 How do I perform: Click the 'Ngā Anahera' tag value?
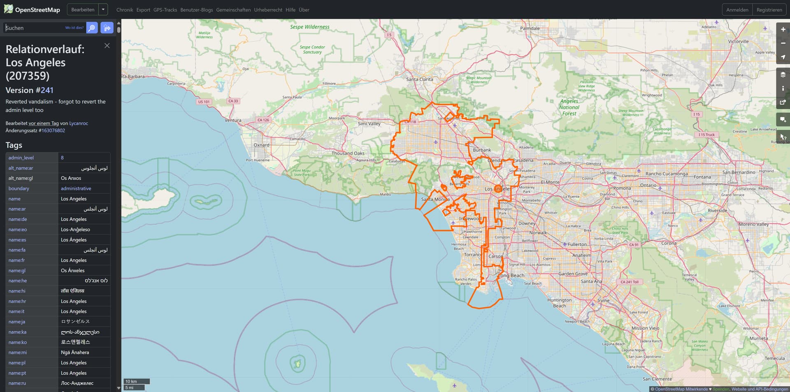click(75, 353)
